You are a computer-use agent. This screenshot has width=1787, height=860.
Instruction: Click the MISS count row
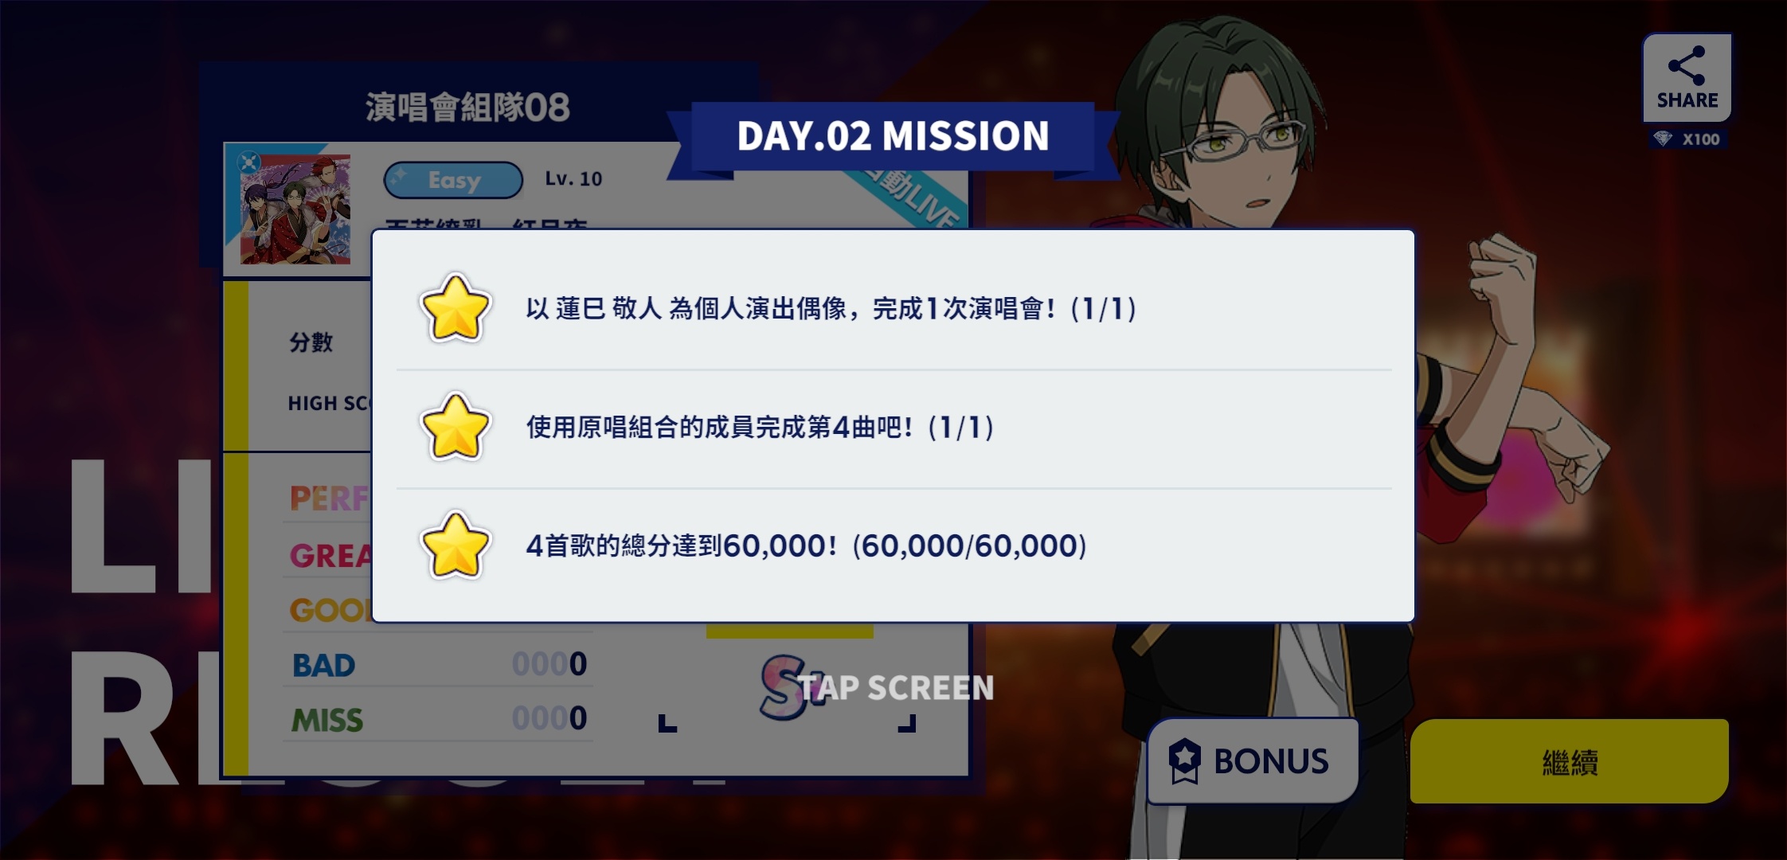[439, 719]
